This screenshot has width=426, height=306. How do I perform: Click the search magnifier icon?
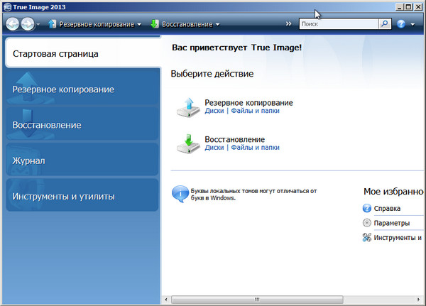(384, 23)
